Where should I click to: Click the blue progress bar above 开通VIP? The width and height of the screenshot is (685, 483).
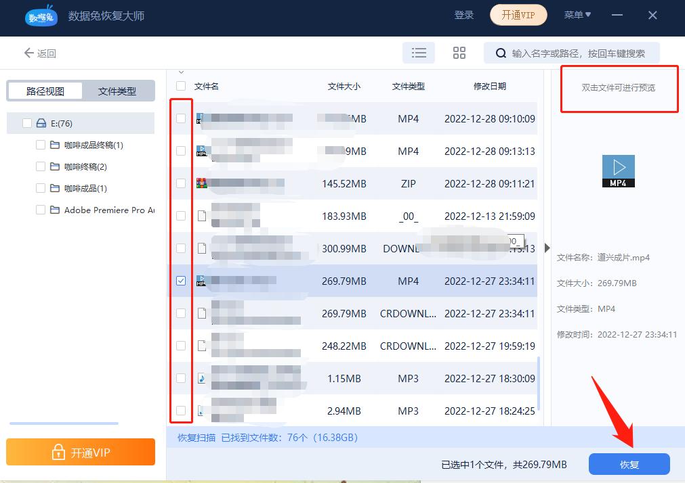tap(63, 423)
